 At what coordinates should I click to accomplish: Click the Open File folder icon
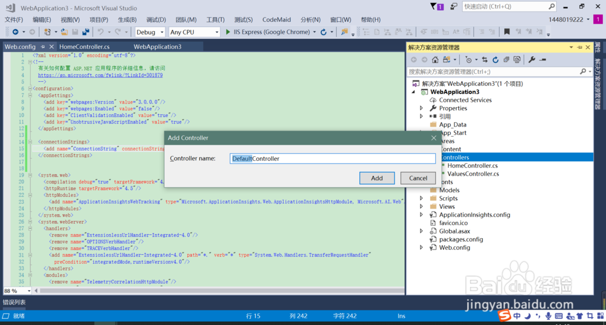(64, 32)
